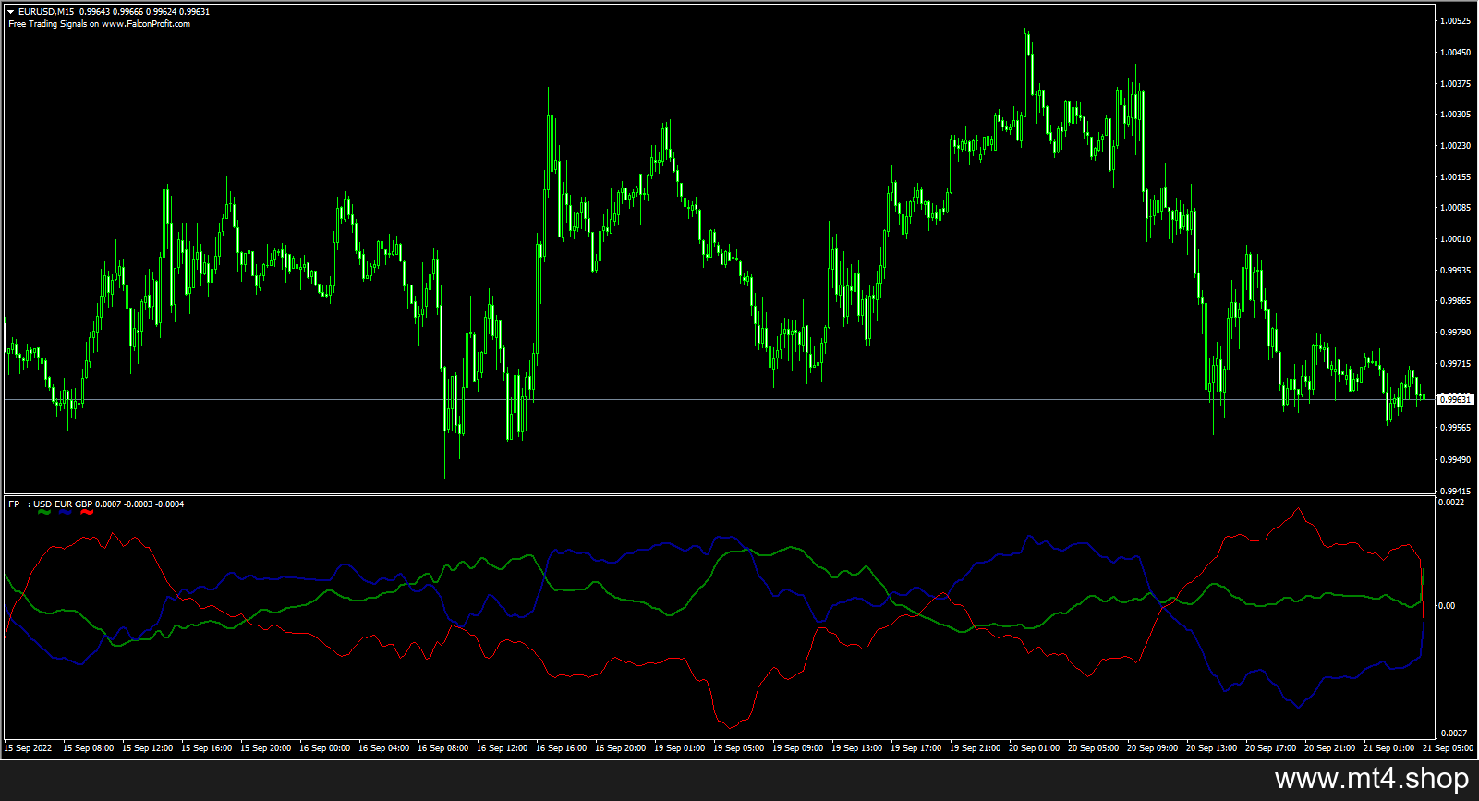The height and width of the screenshot is (801, 1479).
Task: Click the 0.0022 indicator scale value
Action: (1451, 503)
